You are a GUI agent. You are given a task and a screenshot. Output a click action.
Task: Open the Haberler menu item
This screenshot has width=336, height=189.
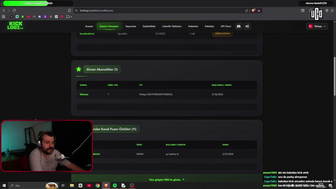(x=193, y=26)
